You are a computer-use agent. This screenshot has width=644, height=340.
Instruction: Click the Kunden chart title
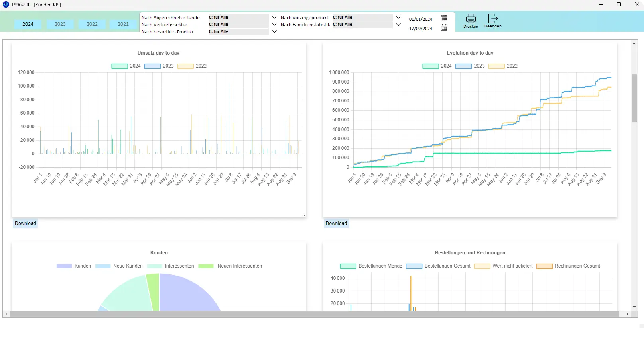point(159,253)
